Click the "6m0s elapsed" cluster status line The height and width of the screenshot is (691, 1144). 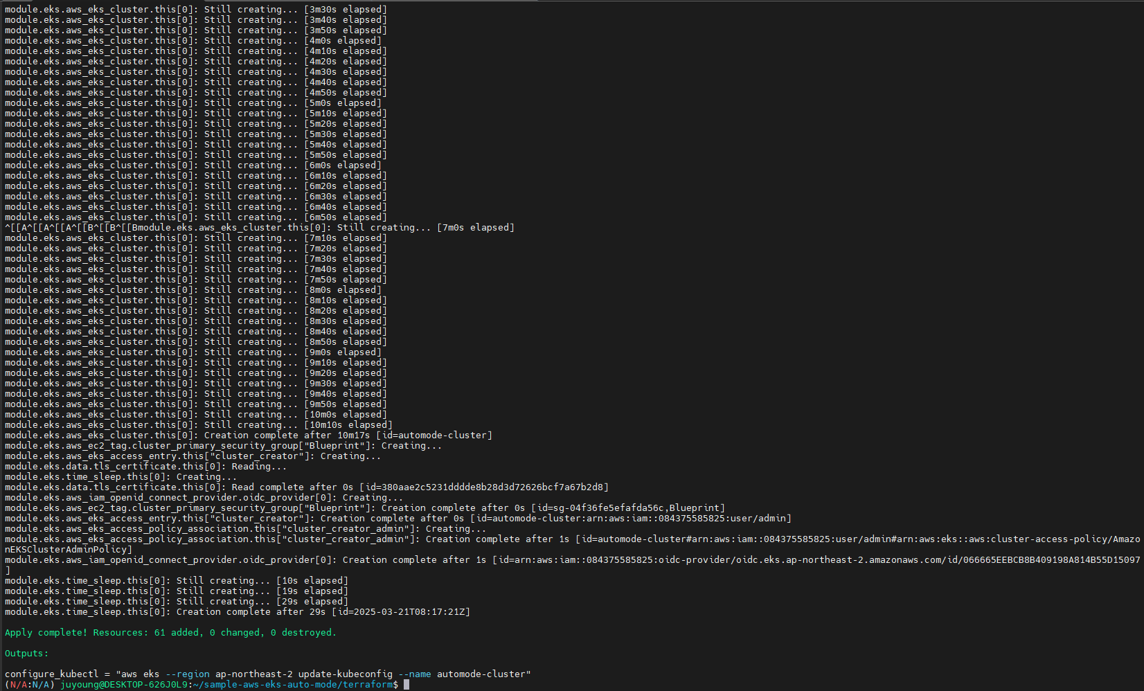click(193, 165)
